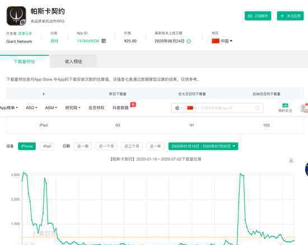Expand the App榜单 menu
Viewport: 308px width, 245px height.
coord(9,108)
